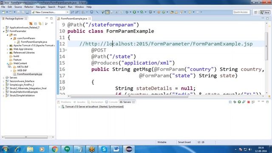Screen dimensions: 272x153
Task: Open the New Connection dropdown
Action: pyautogui.click(x=67, y=12)
